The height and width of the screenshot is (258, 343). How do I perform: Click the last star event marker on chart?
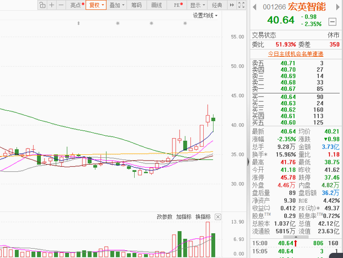tap(185, 23)
